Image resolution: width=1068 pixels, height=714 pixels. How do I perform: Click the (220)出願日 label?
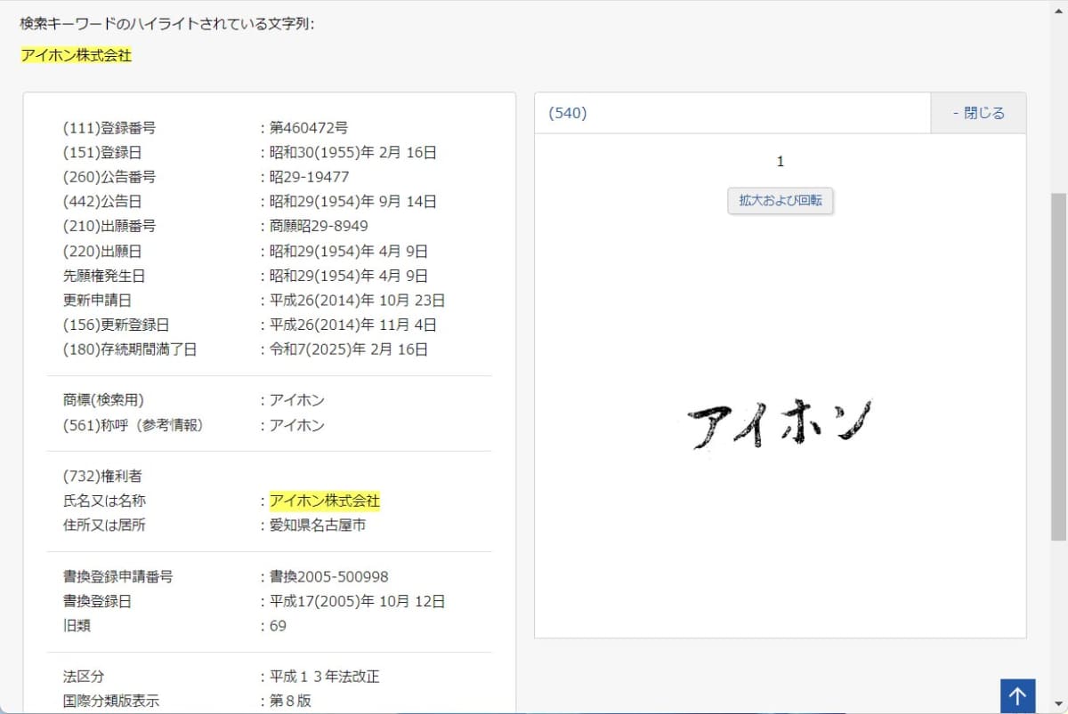[x=102, y=251]
